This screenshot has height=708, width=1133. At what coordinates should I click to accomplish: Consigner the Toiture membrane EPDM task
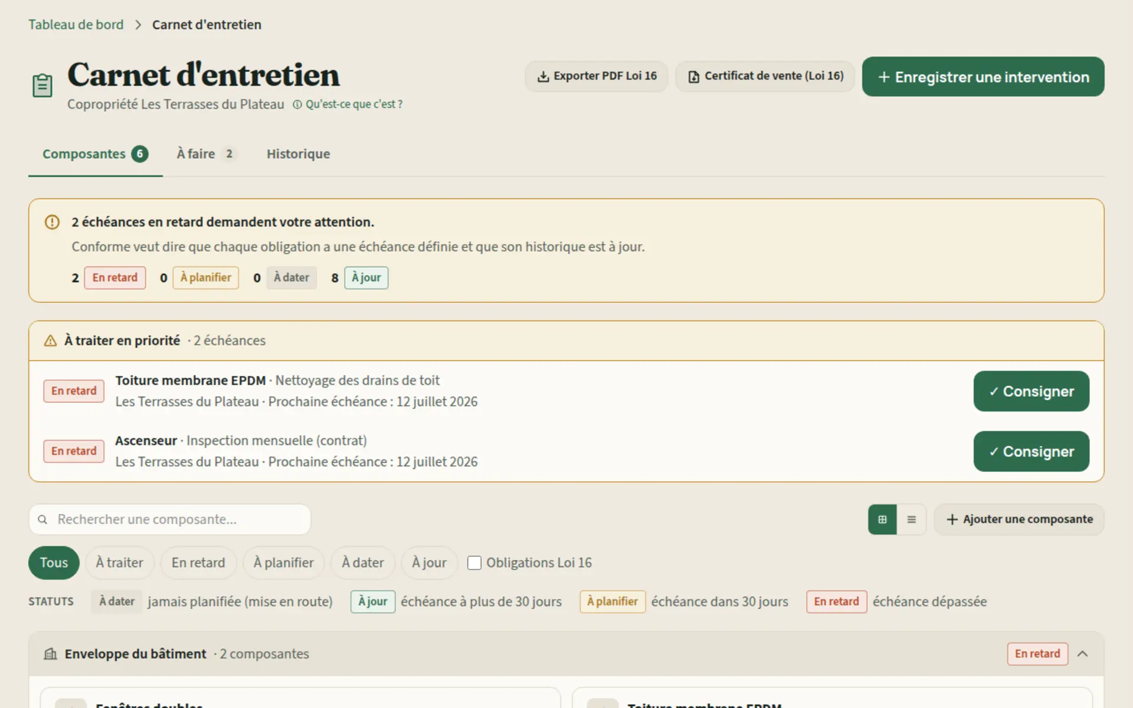1032,391
